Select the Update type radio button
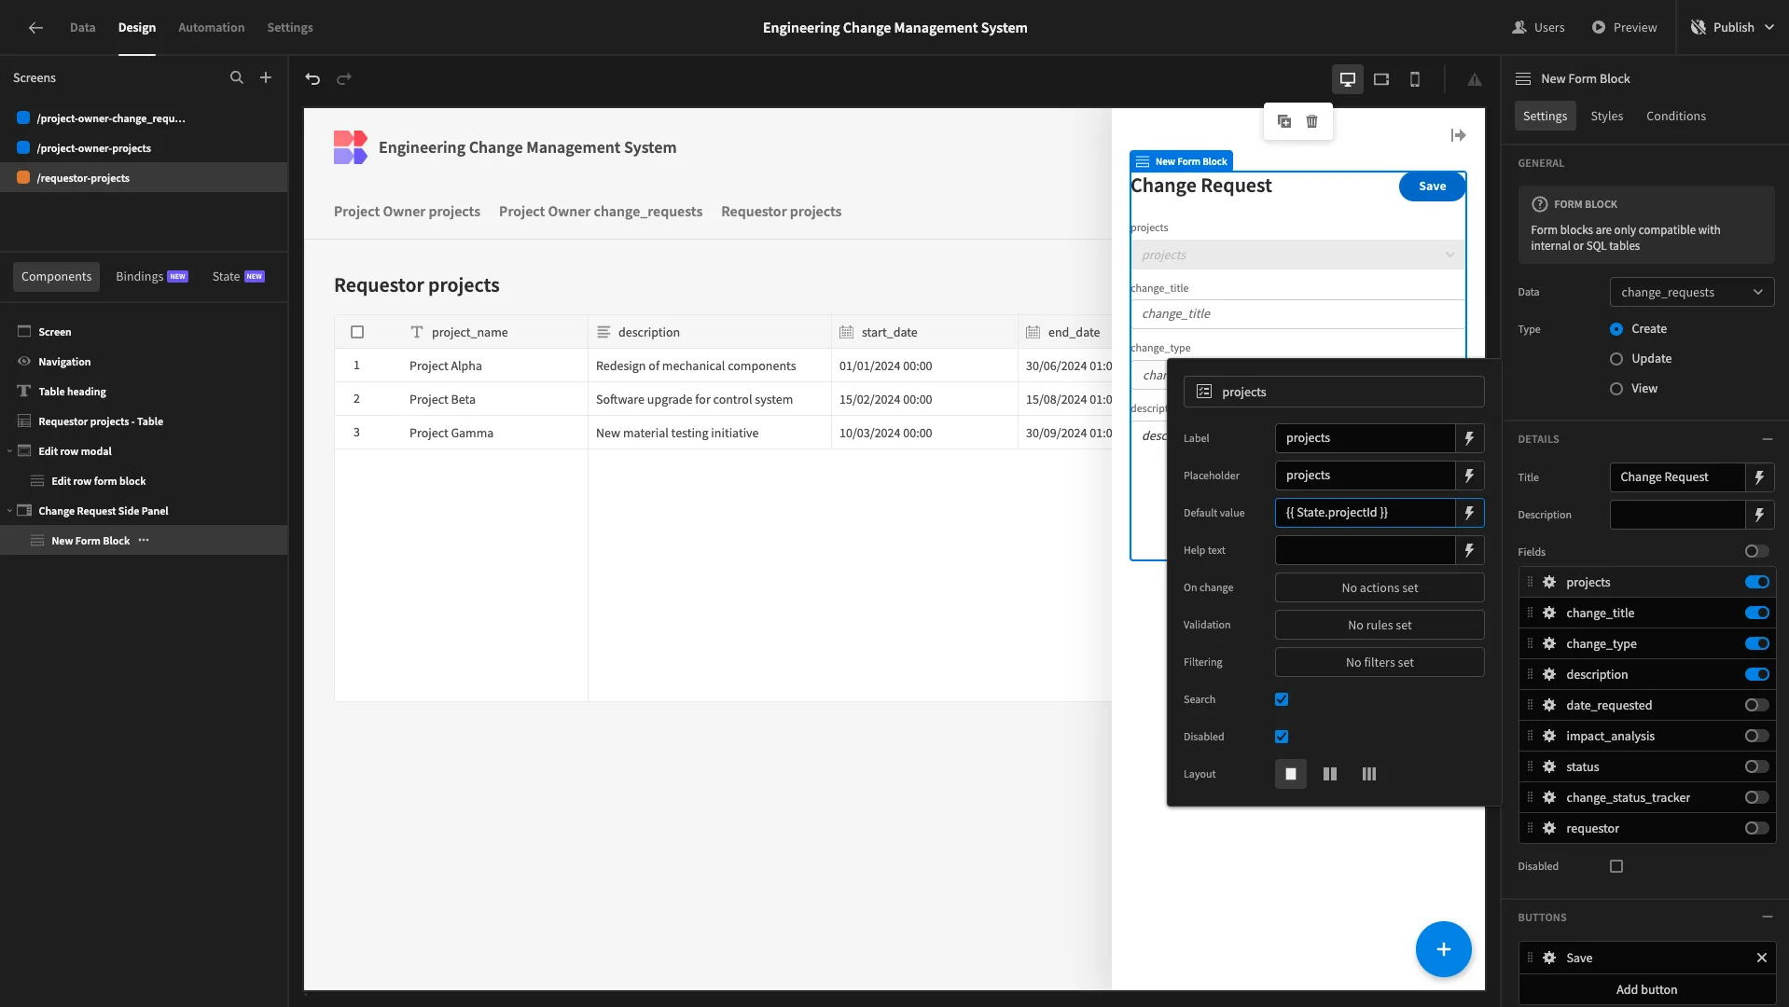Screen dimensions: 1789x1007 tap(1616, 359)
